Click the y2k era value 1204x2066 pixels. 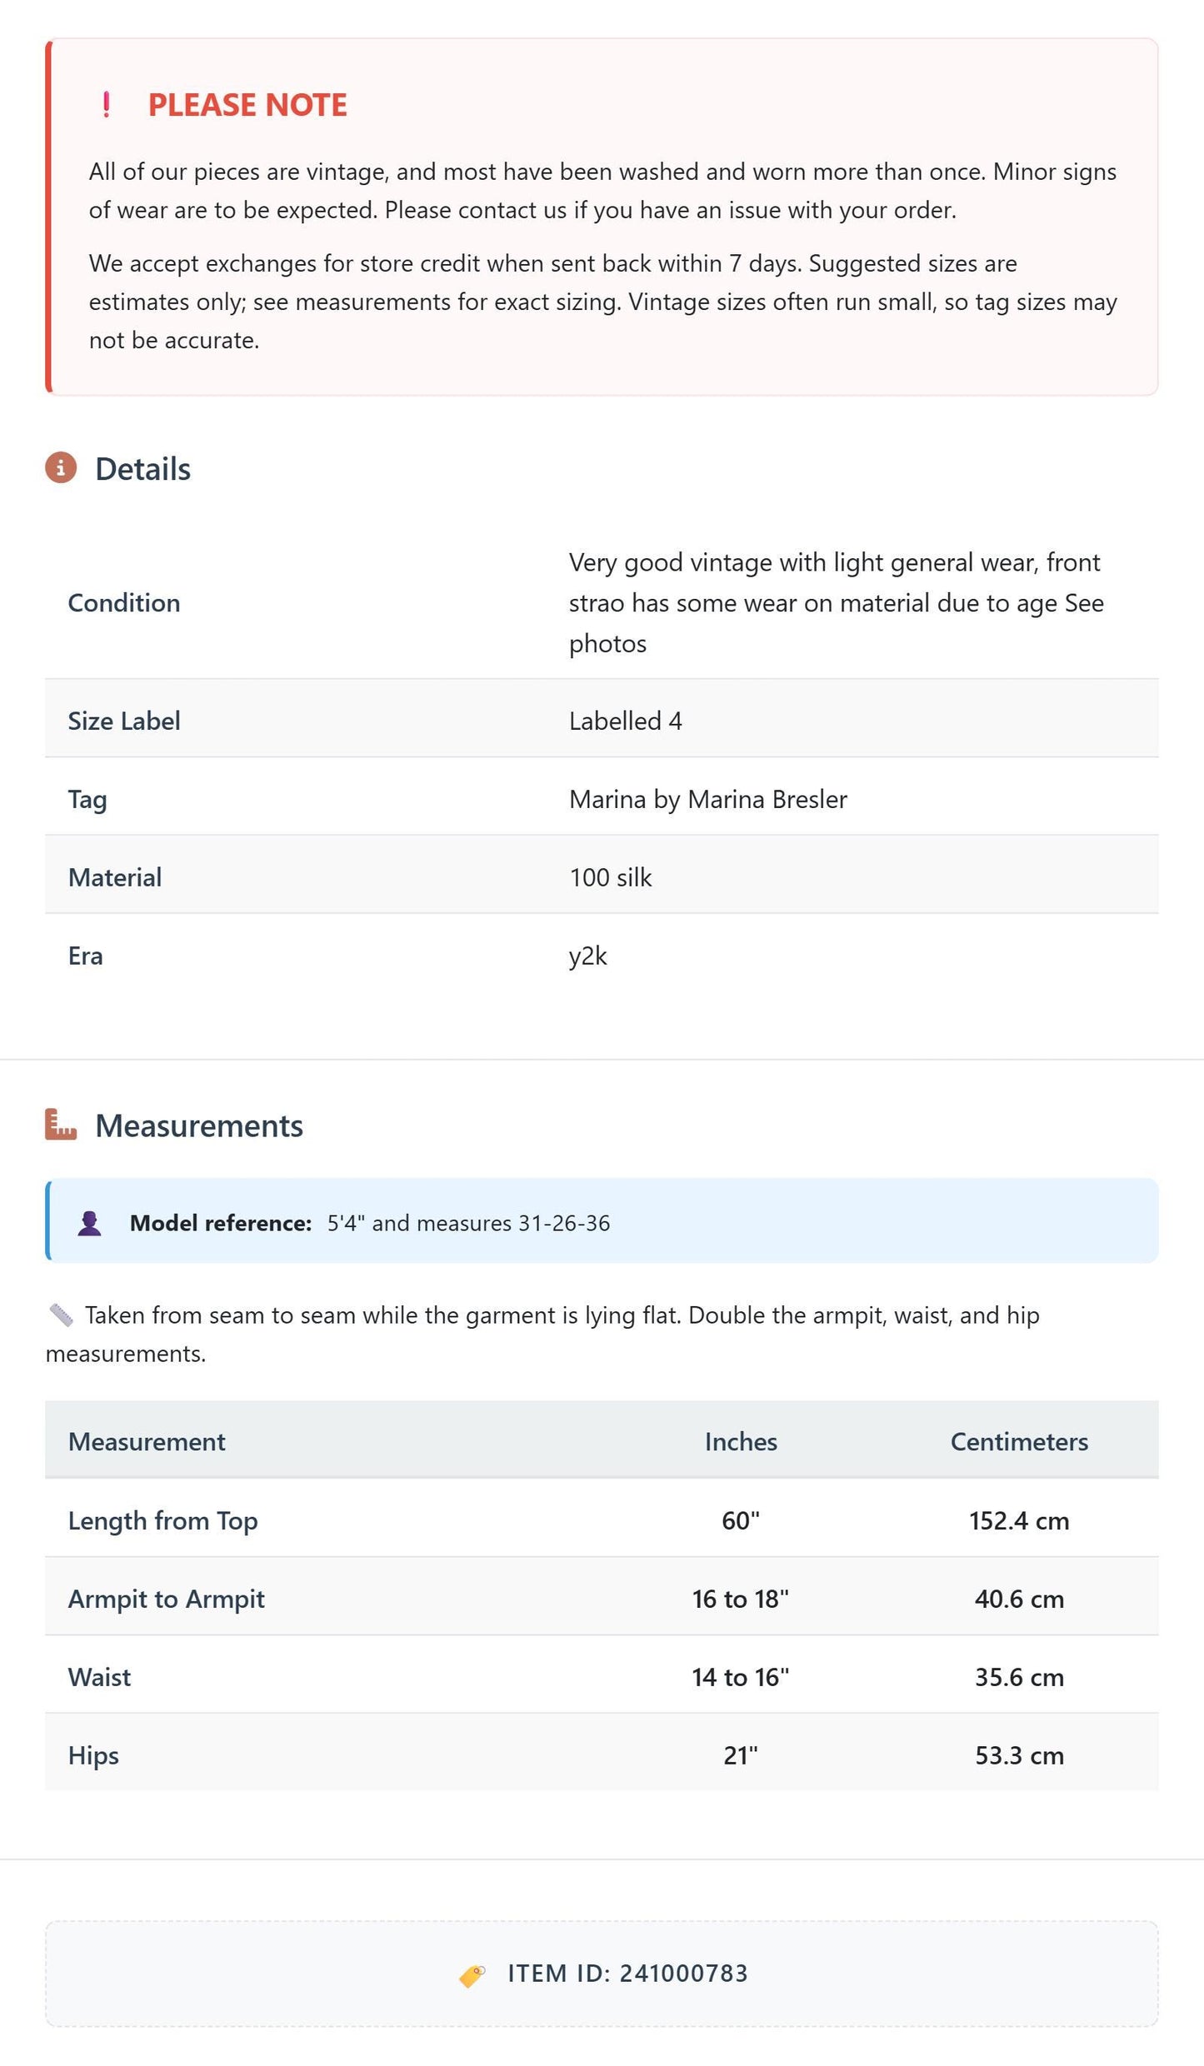(x=588, y=956)
